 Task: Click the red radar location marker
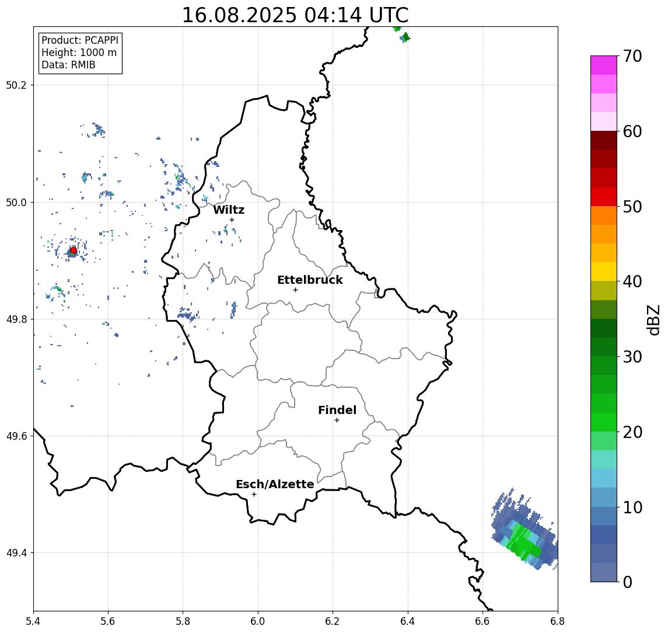point(74,251)
